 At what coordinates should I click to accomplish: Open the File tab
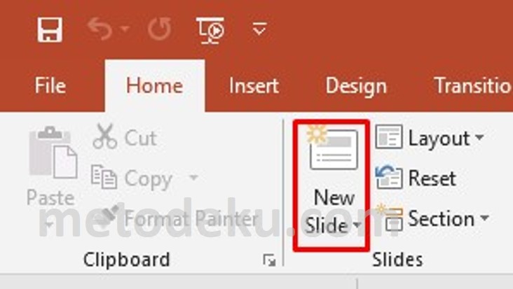[50, 85]
